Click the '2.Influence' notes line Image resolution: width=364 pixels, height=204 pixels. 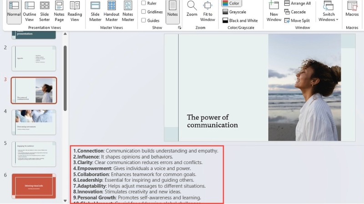click(x=123, y=157)
